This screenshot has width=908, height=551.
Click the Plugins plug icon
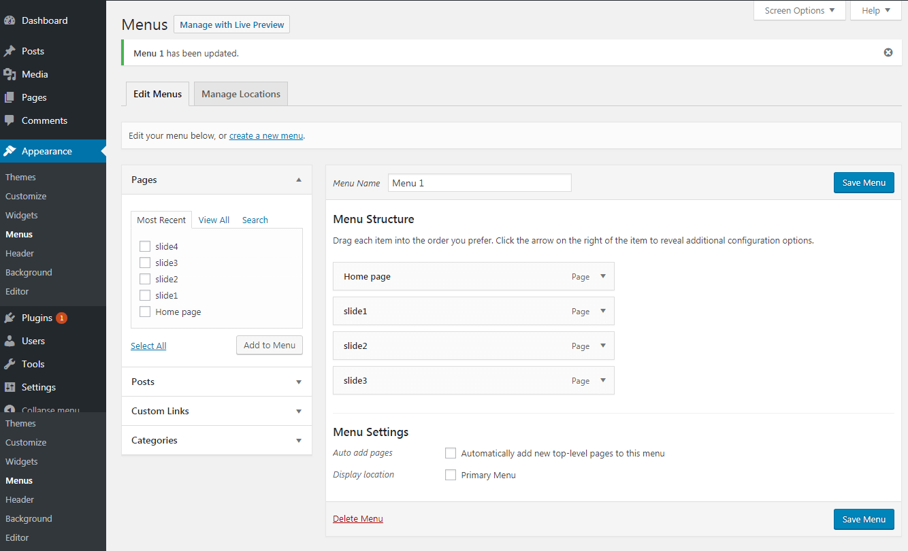coord(10,318)
